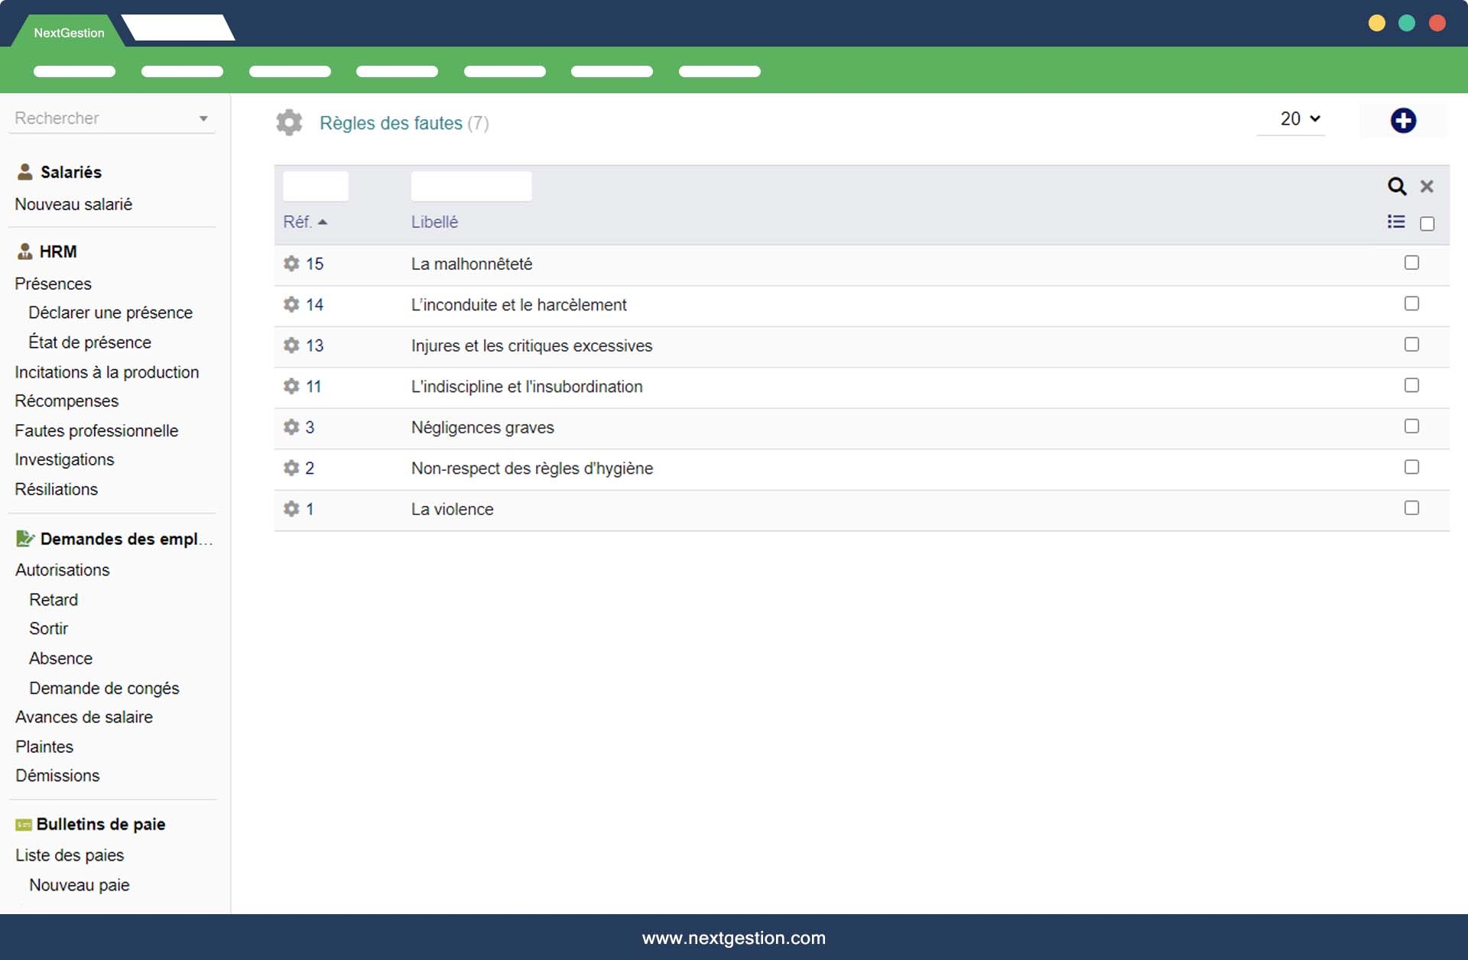Screen dimensions: 1468x960
Task: Open the 20 rows per page dropdown
Action: (1298, 119)
